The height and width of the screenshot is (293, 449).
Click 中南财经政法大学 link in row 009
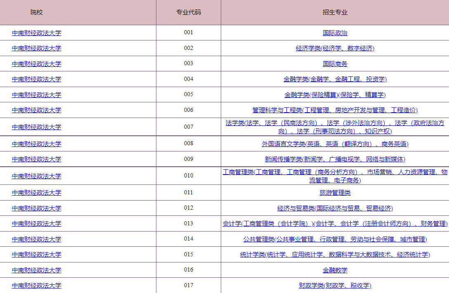point(36,159)
